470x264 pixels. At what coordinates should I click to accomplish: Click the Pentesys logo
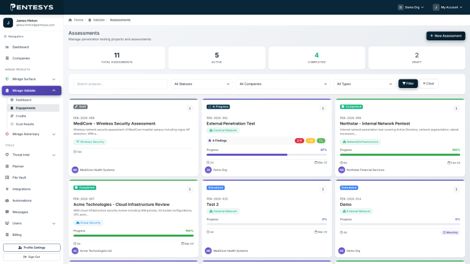(x=31, y=7)
